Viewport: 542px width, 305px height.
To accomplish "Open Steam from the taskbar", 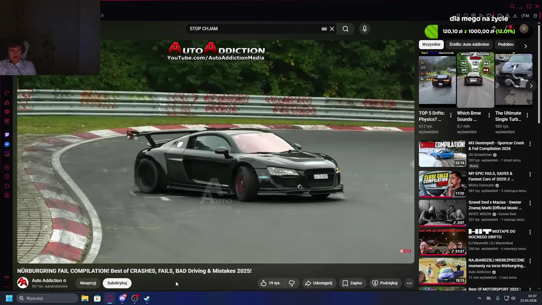I will tap(147, 298).
